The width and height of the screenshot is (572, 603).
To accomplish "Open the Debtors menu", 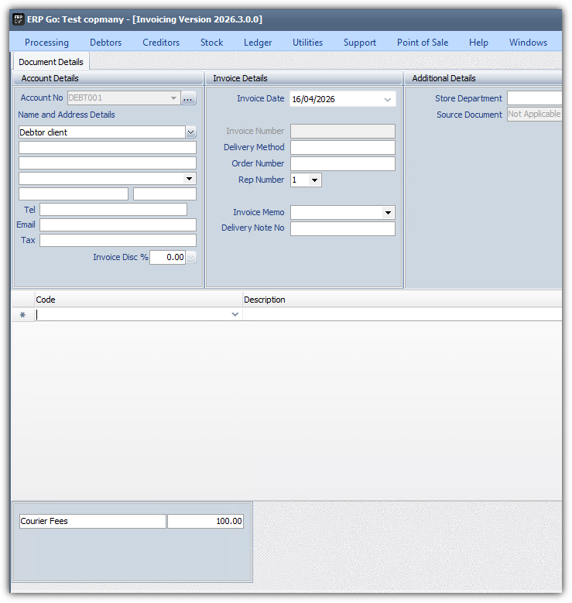I will click(x=105, y=43).
